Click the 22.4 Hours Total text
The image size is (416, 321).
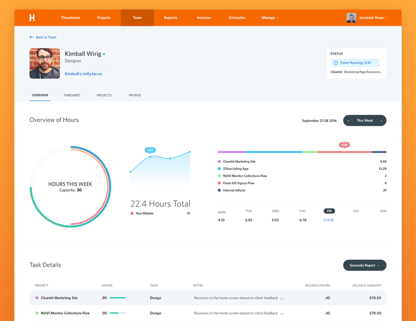(161, 204)
